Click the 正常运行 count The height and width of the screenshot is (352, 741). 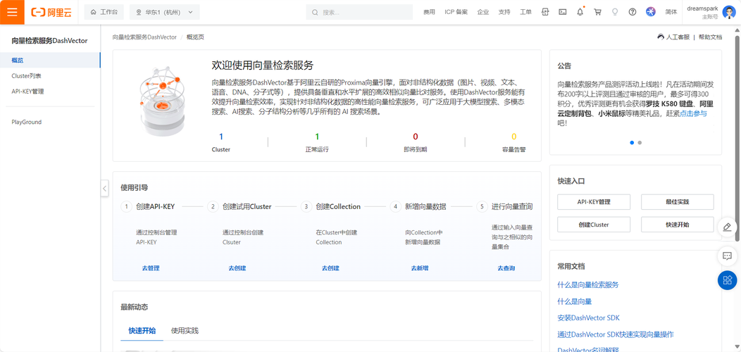pos(317,137)
